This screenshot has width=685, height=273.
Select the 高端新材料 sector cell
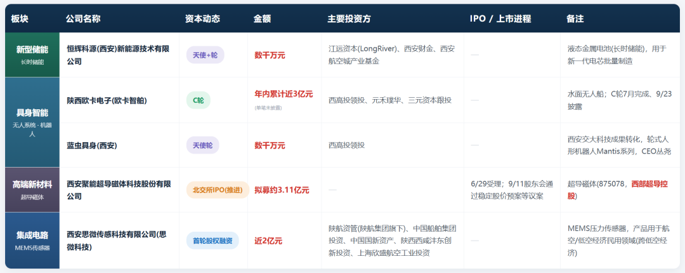pyautogui.click(x=32, y=189)
